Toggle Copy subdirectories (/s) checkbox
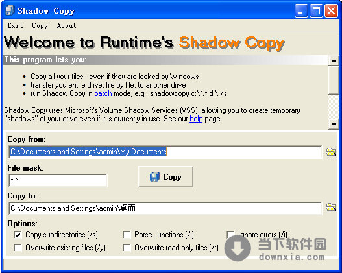The height and width of the screenshot is (273, 342). pos(18,235)
